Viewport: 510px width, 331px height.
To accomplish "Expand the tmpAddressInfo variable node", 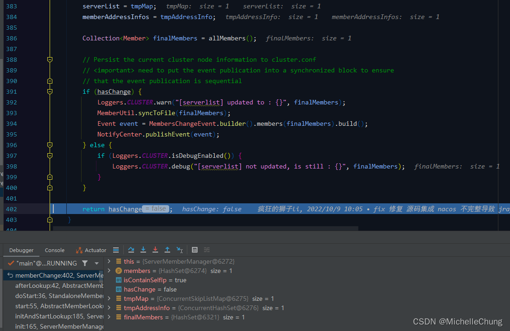I will 109,308.
